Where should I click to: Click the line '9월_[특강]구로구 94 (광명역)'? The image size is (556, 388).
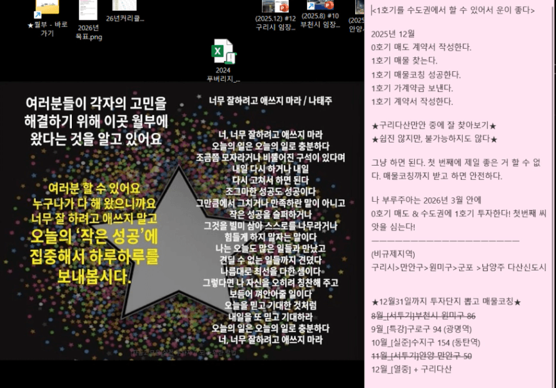422,329
